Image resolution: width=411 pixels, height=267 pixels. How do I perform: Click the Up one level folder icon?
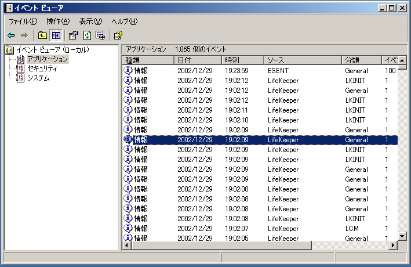point(42,35)
